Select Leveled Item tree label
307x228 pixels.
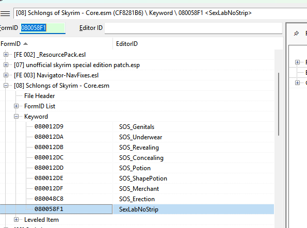pos(41,220)
